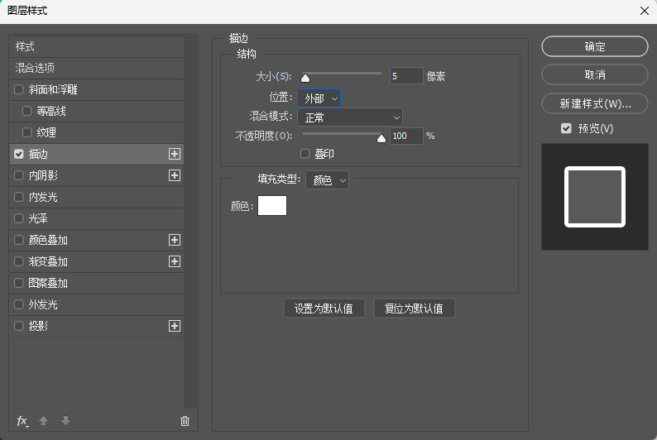Enable the 内发光 checkbox
The height and width of the screenshot is (440, 657).
pyautogui.click(x=19, y=197)
